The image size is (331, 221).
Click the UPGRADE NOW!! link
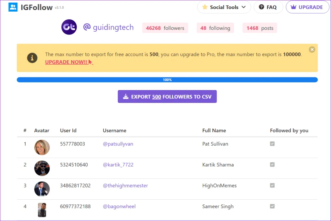pyautogui.click(x=66, y=62)
